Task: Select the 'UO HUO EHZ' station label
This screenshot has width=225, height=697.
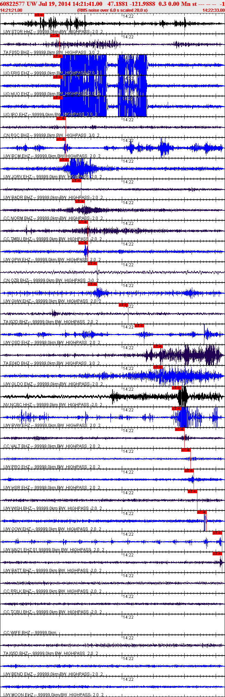Action: (16, 94)
